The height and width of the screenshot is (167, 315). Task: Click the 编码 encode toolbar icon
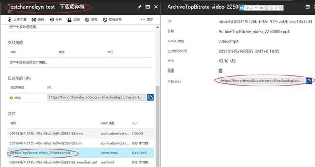(x=34, y=20)
